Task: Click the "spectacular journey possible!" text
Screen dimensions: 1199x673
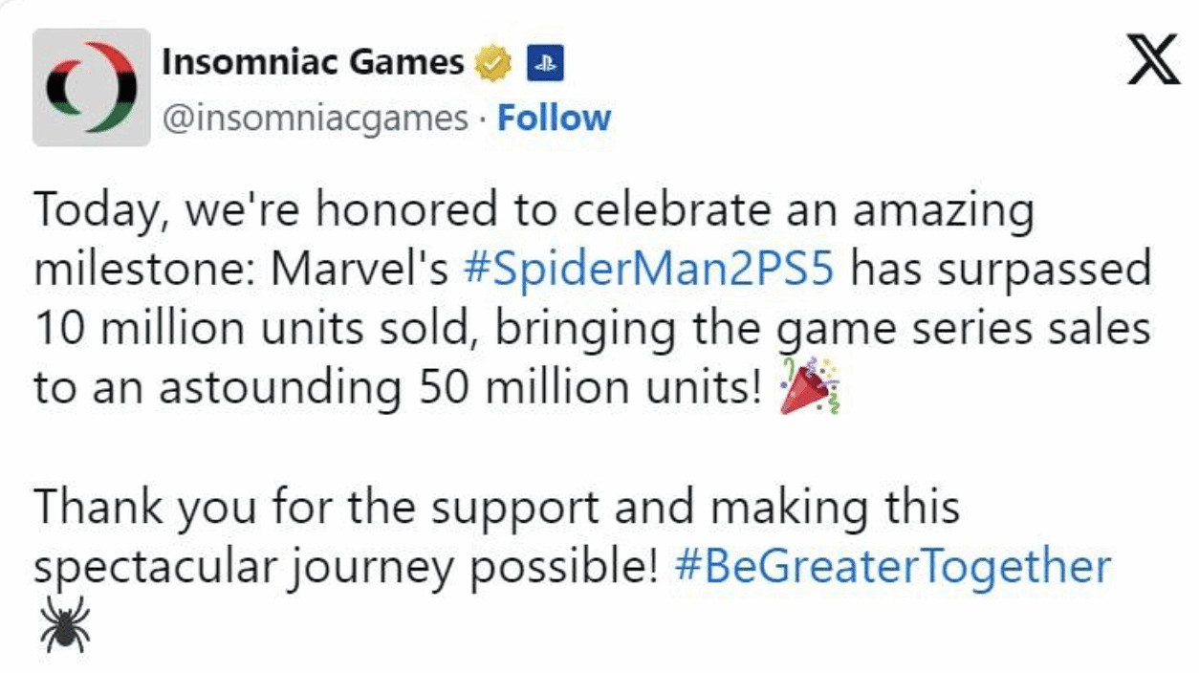Action: [344, 566]
